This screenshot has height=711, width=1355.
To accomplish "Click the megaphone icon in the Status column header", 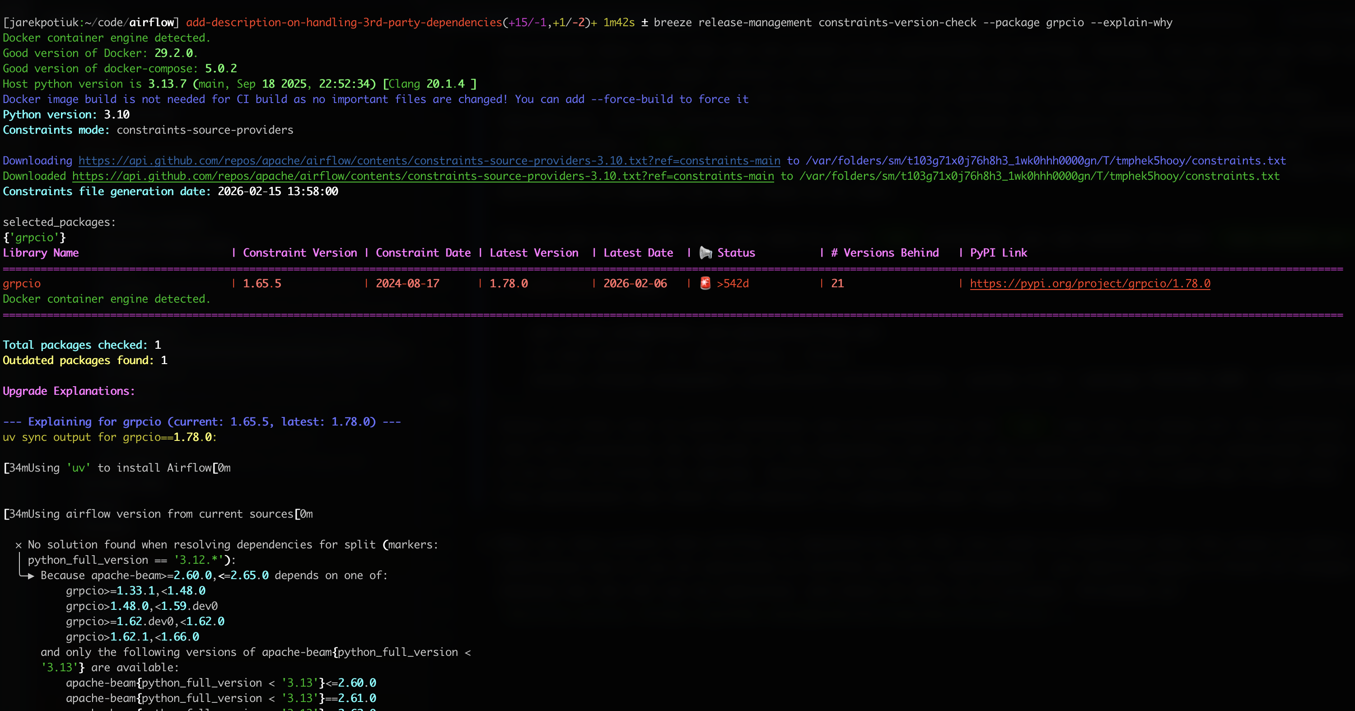I will tap(706, 253).
